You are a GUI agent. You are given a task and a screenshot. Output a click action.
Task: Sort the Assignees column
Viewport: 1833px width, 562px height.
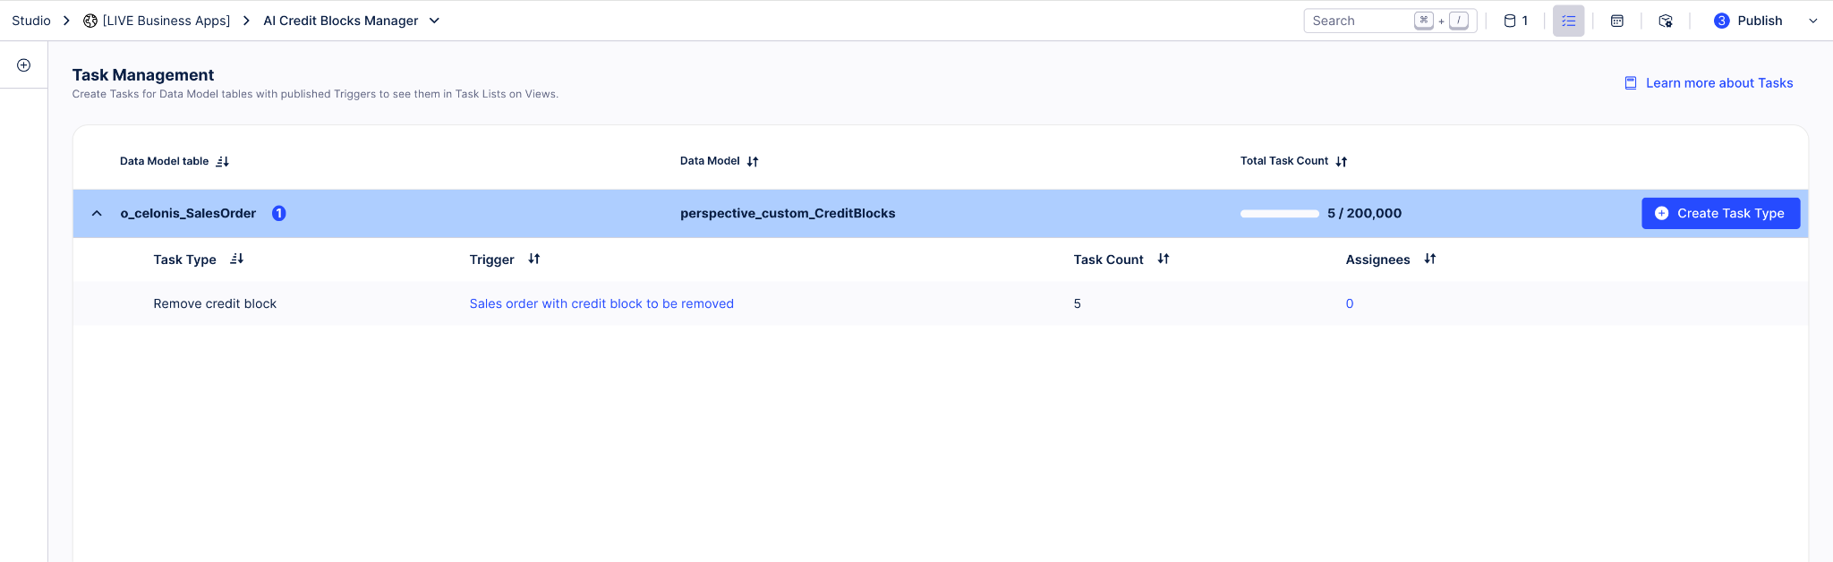tap(1430, 259)
